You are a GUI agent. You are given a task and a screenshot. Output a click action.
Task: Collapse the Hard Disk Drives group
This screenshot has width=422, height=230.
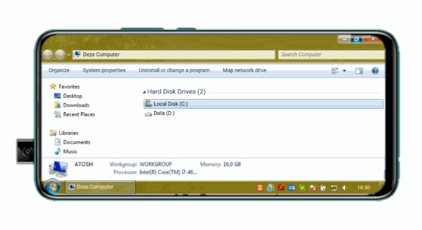(144, 92)
